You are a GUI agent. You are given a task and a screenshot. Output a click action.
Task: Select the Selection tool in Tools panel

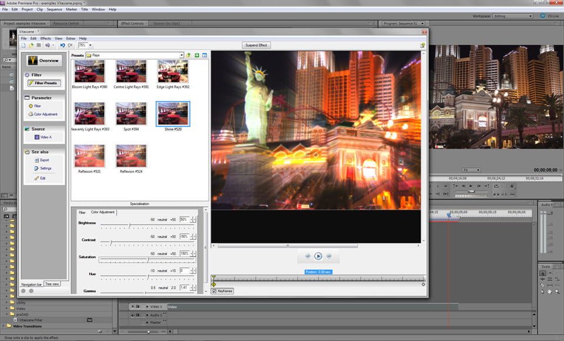(542, 273)
